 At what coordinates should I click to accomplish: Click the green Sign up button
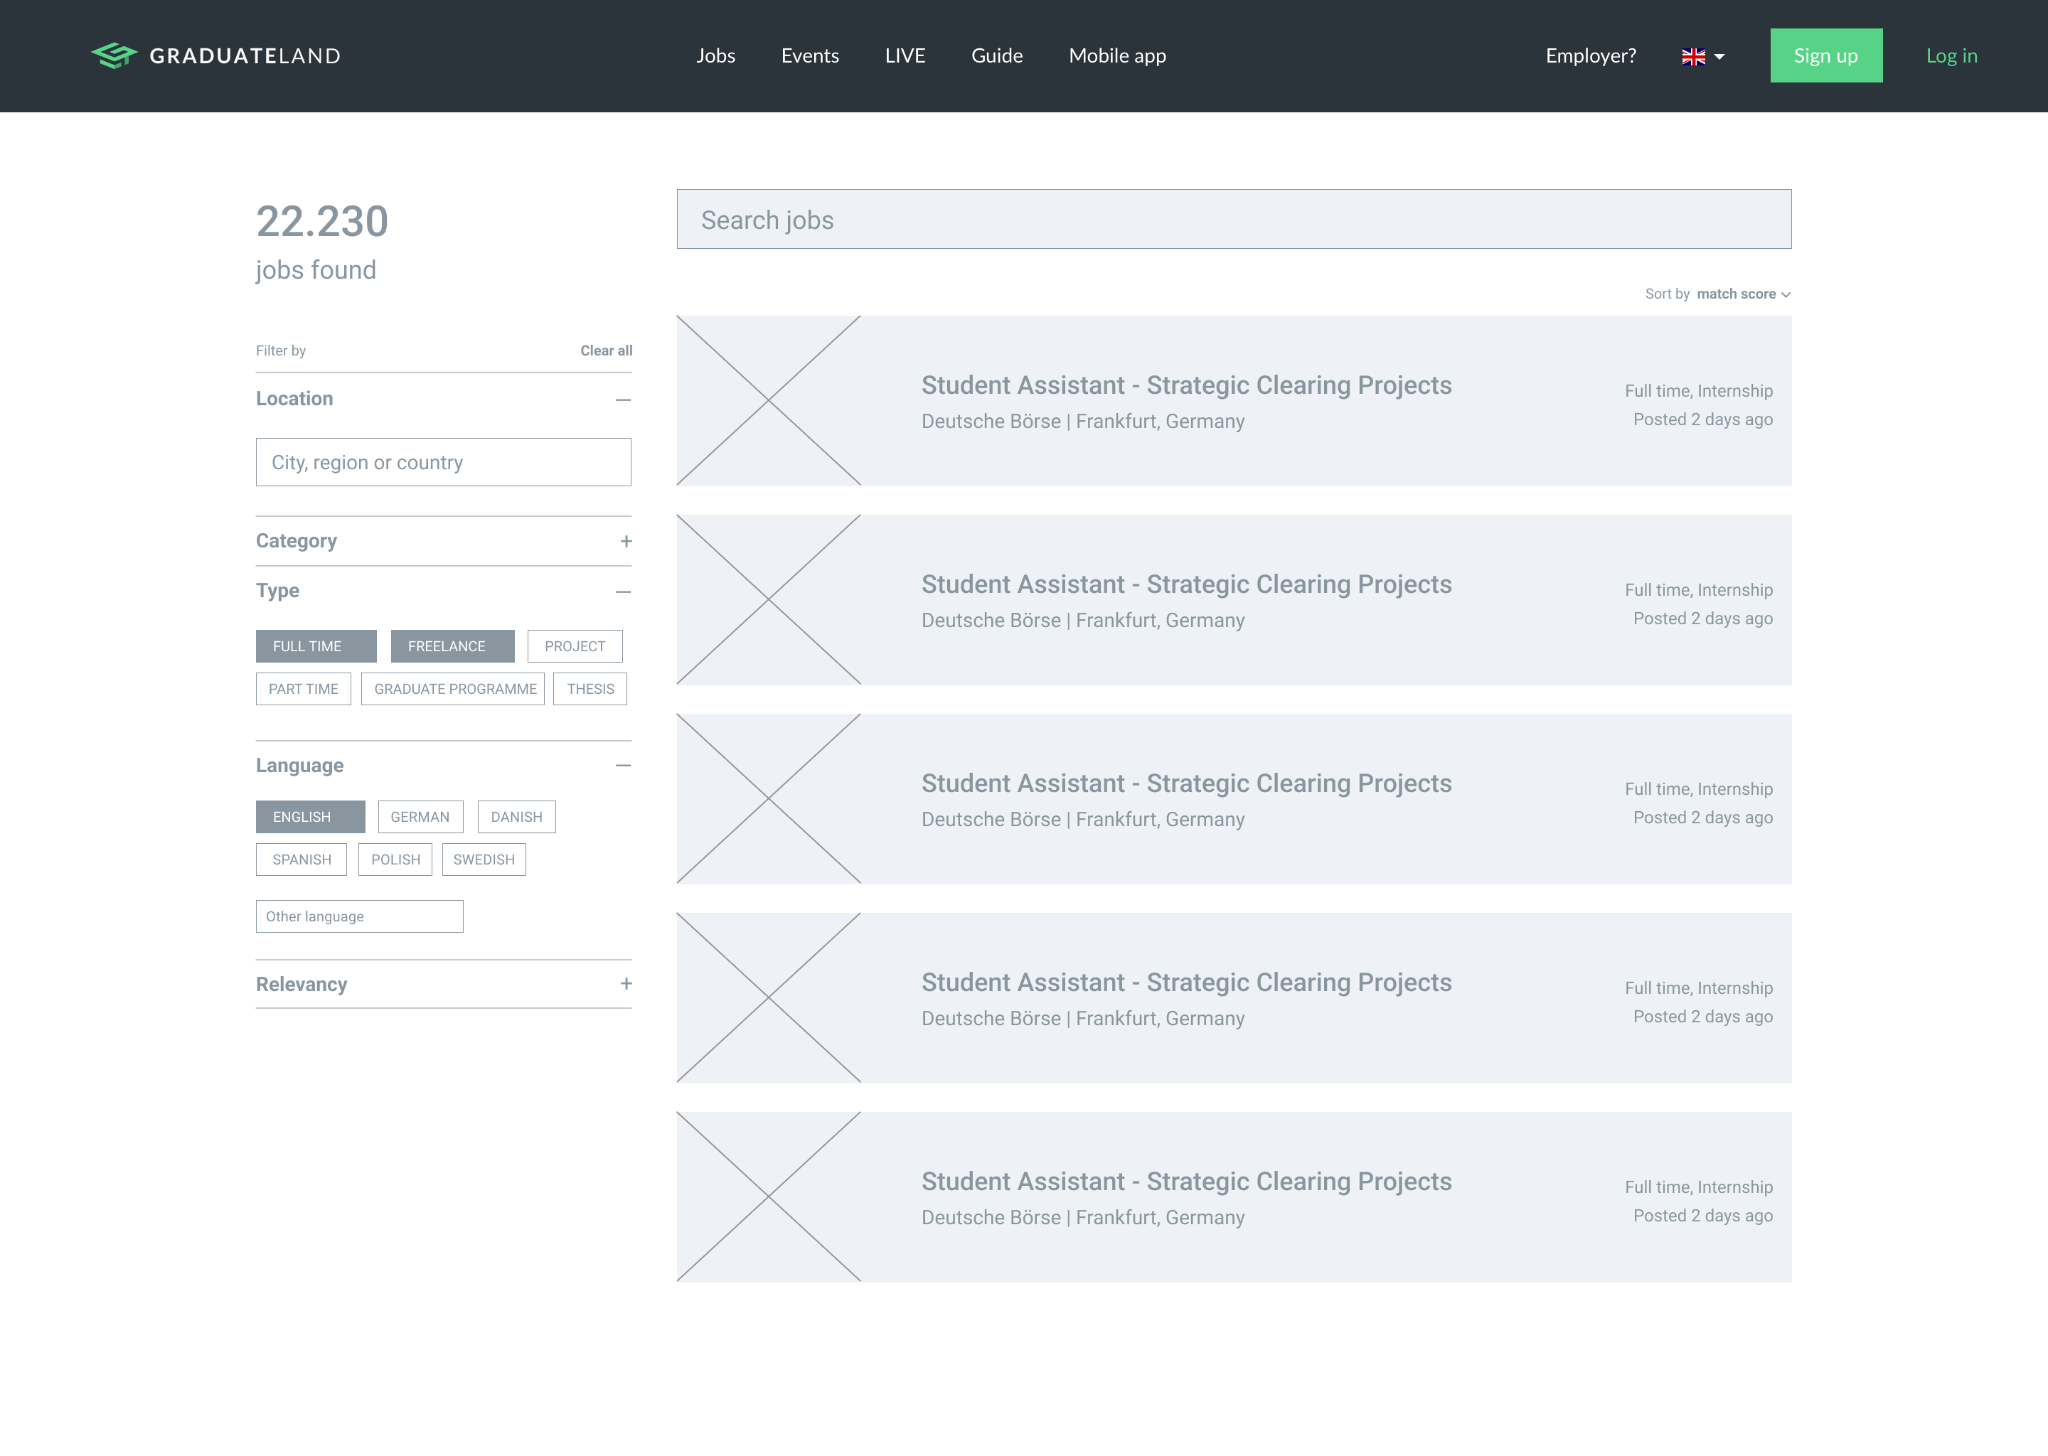1825,55
